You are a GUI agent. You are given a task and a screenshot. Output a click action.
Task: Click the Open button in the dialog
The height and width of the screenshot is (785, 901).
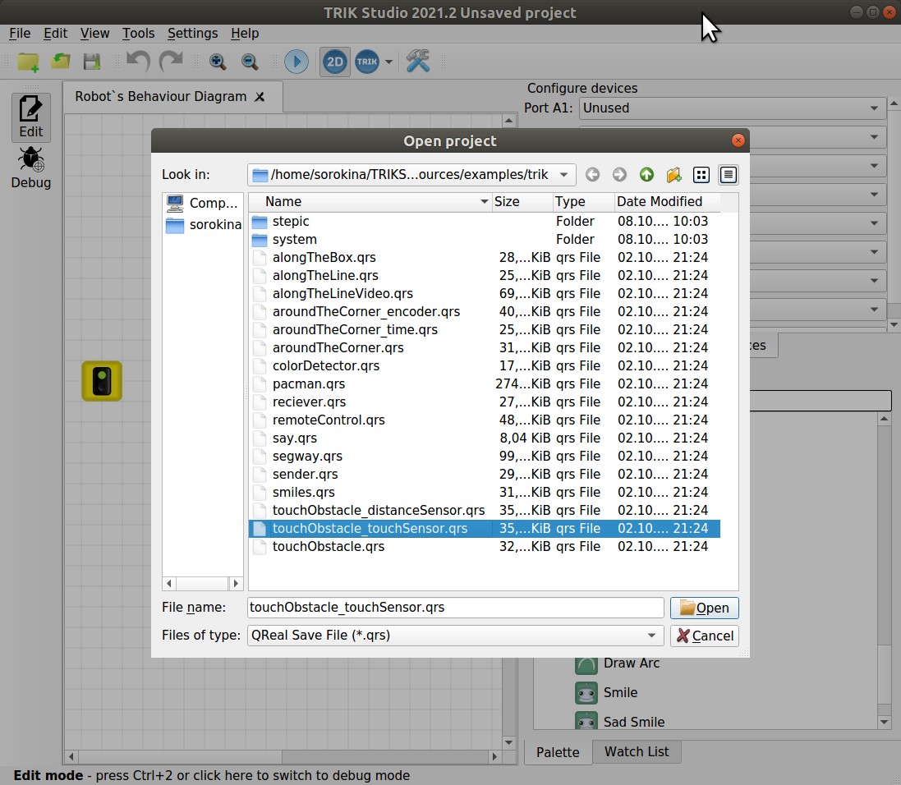[x=705, y=608]
